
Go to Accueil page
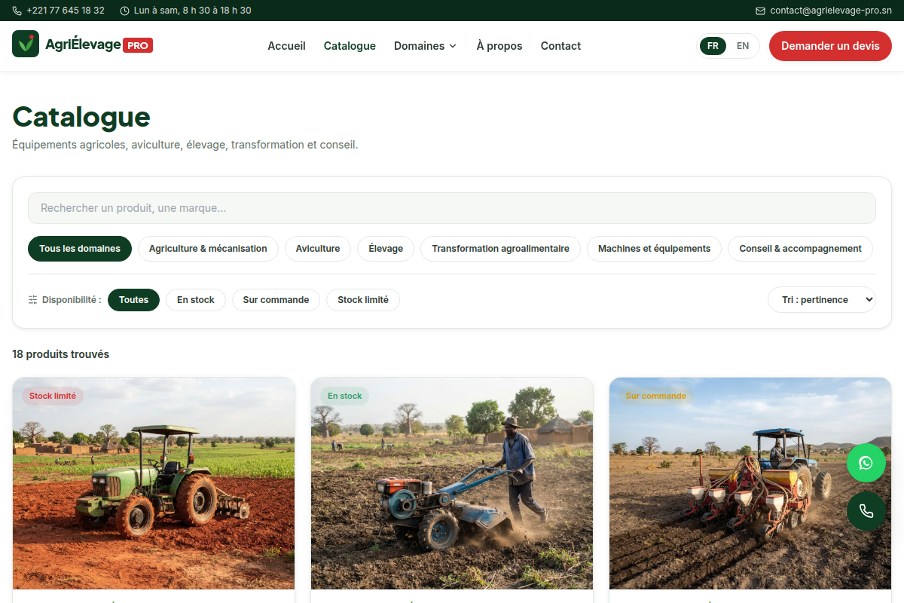(x=287, y=46)
